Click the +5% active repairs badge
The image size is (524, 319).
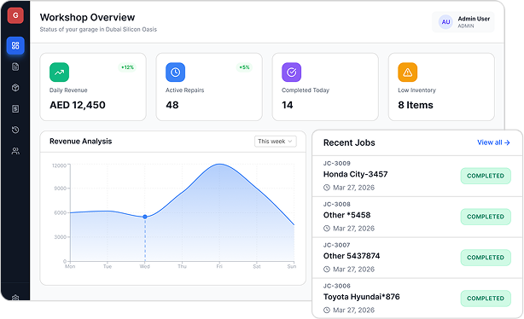point(244,67)
